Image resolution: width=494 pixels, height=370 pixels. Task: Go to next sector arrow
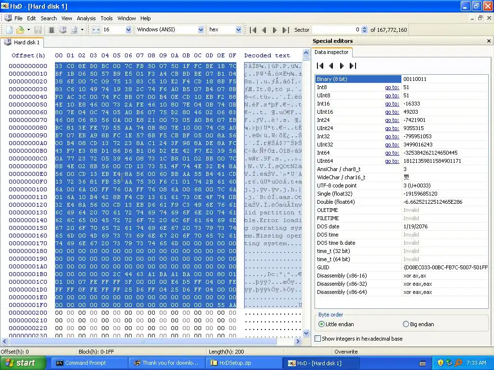274,30
